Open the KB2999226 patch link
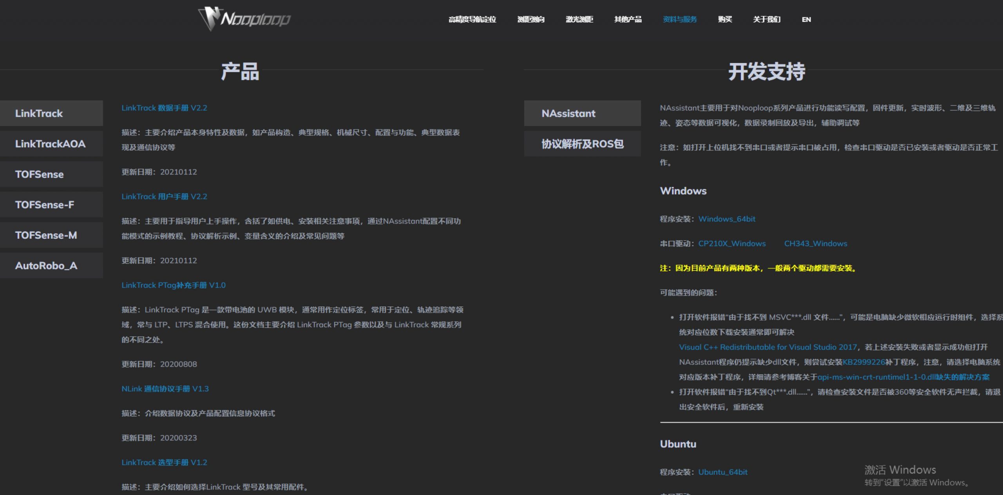The width and height of the screenshot is (1003, 495). pos(864,362)
